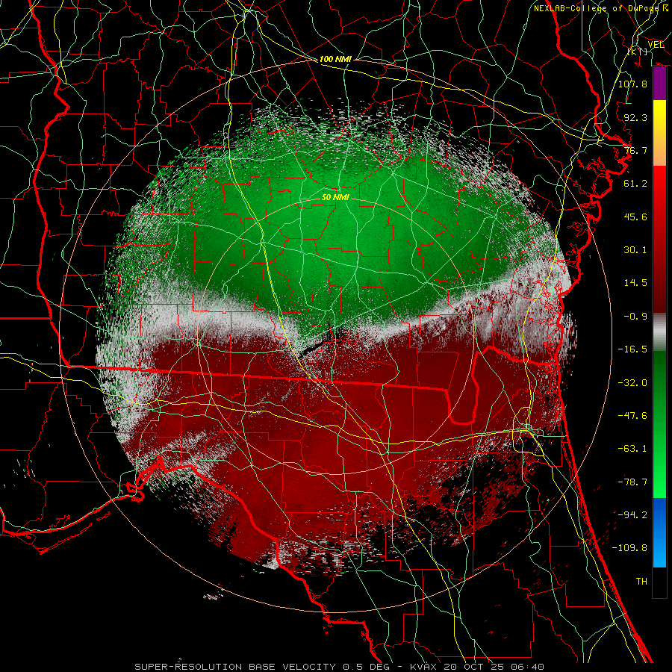Click the purple segment of the color bar
The height and width of the screenshot is (672, 672).
point(659,84)
